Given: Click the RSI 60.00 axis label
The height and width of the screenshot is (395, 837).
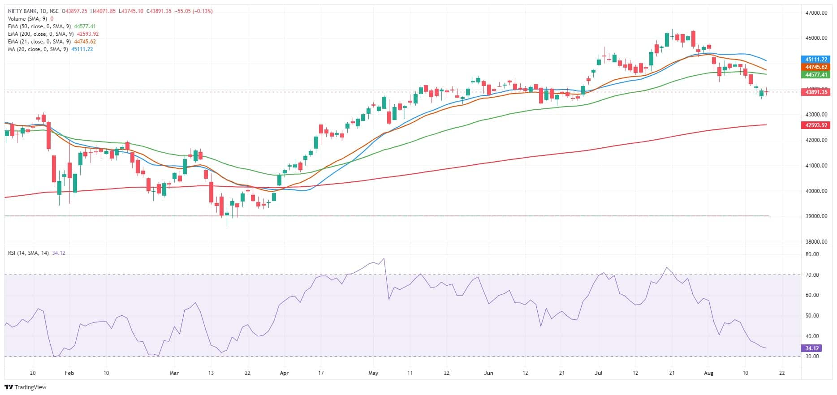Looking at the screenshot, I should coord(812,295).
